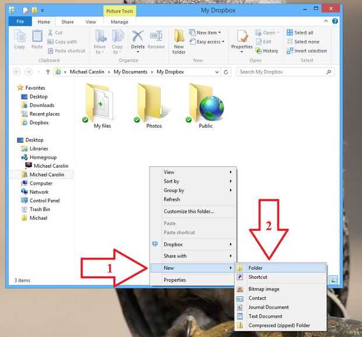
Task: Choose Text Document in the New submenu
Action: [x=281, y=316]
